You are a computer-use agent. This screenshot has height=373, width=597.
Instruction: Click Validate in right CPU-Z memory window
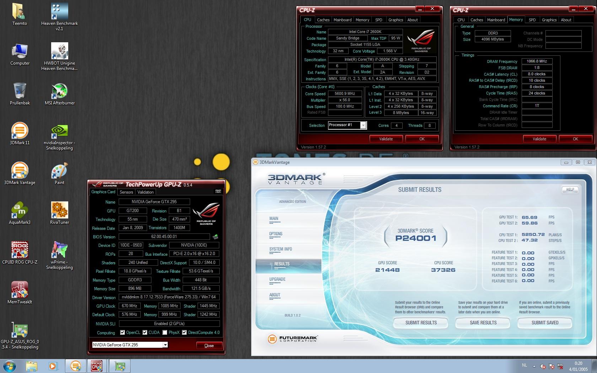(539, 139)
